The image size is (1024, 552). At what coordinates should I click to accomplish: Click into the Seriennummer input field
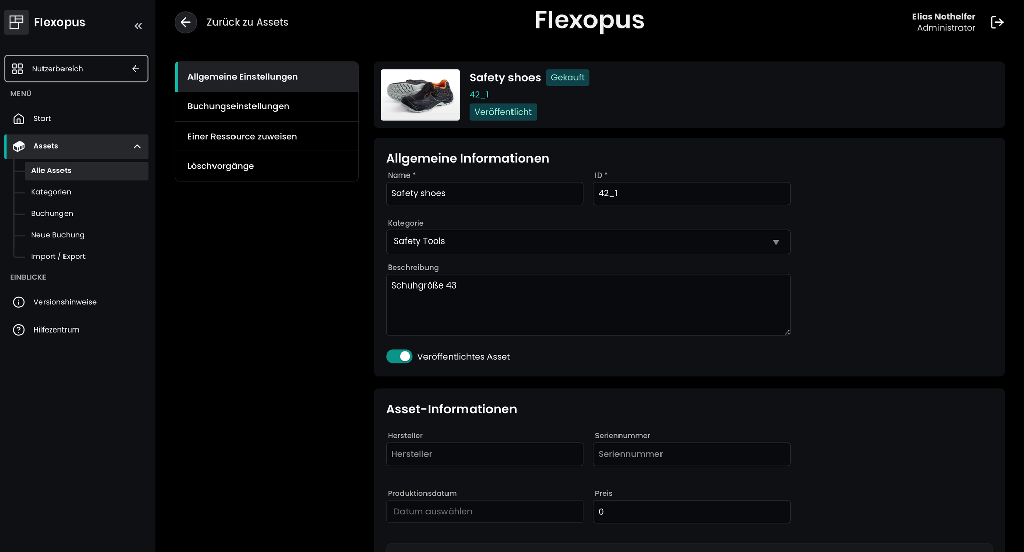tap(691, 454)
